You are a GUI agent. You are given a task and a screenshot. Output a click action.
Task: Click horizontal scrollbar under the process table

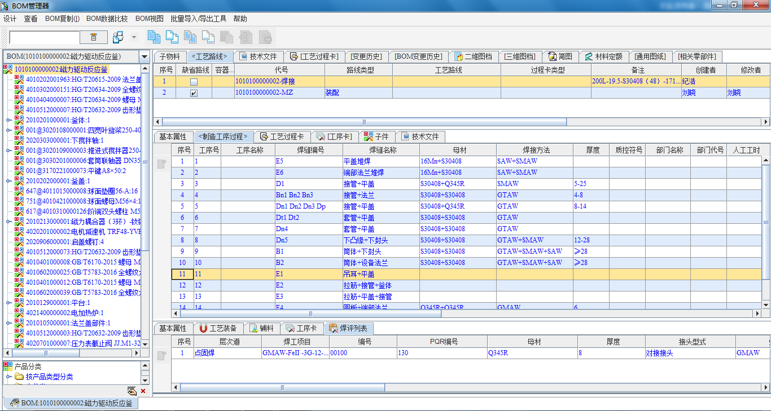(x=310, y=313)
